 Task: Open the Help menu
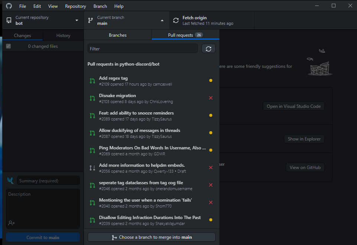point(119,6)
